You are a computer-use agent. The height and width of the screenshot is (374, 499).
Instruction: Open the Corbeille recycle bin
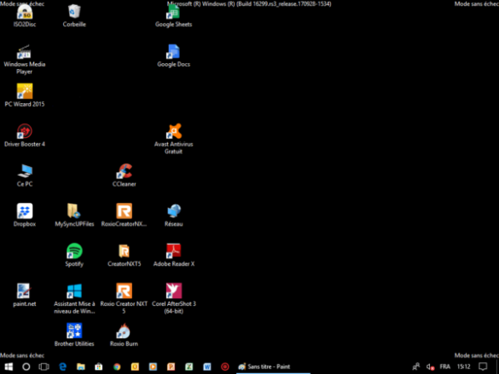pos(74,16)
